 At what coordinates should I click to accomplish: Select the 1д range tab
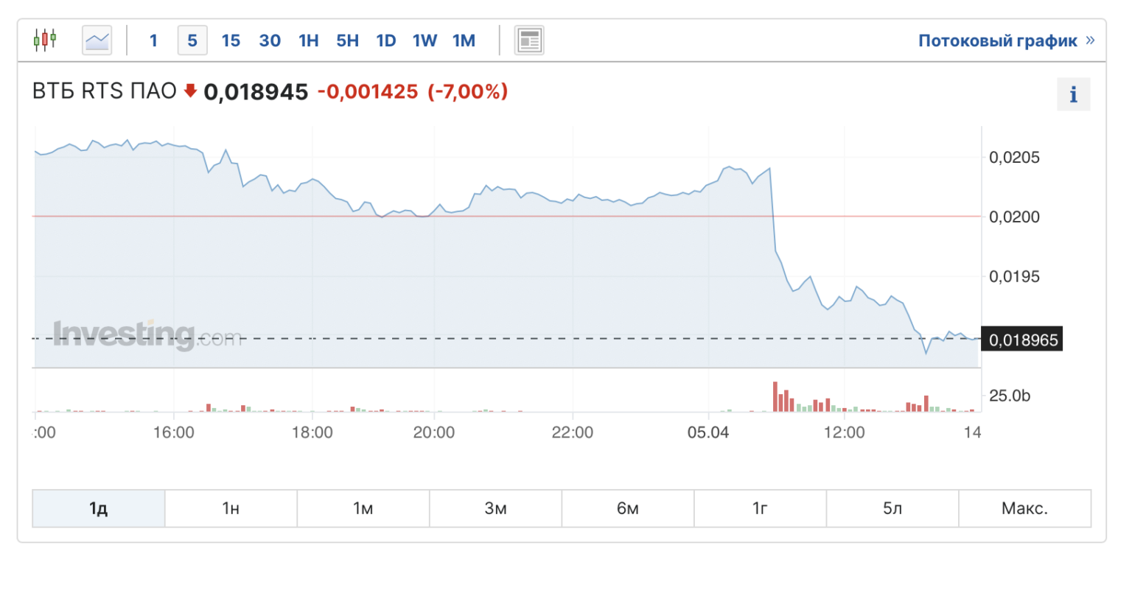[x=99, y=508]
